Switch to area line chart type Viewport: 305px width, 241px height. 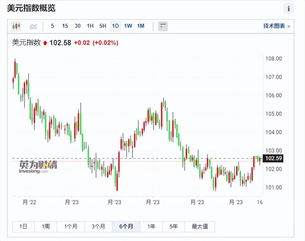[33, 26]
